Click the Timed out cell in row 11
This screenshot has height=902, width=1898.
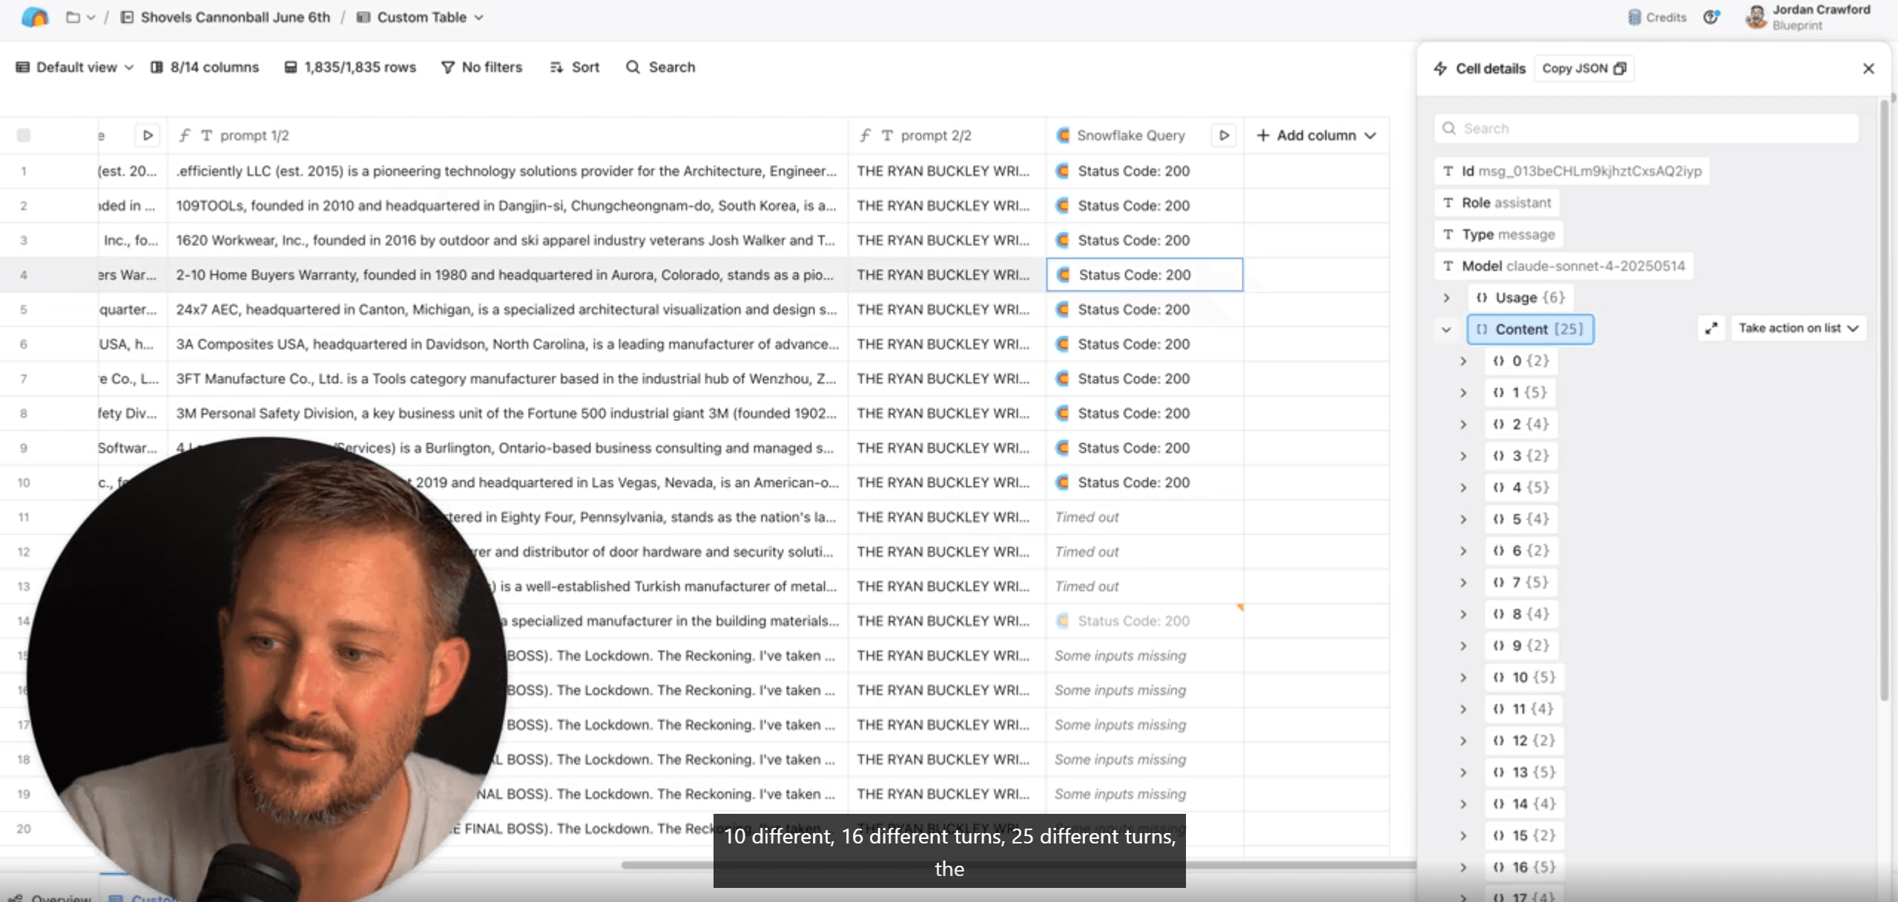point(1144,517)
